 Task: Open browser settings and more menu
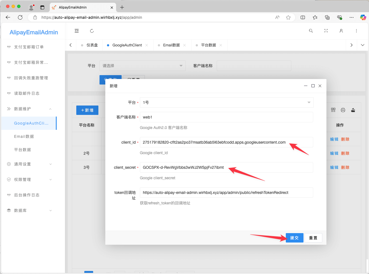point(352,17)
